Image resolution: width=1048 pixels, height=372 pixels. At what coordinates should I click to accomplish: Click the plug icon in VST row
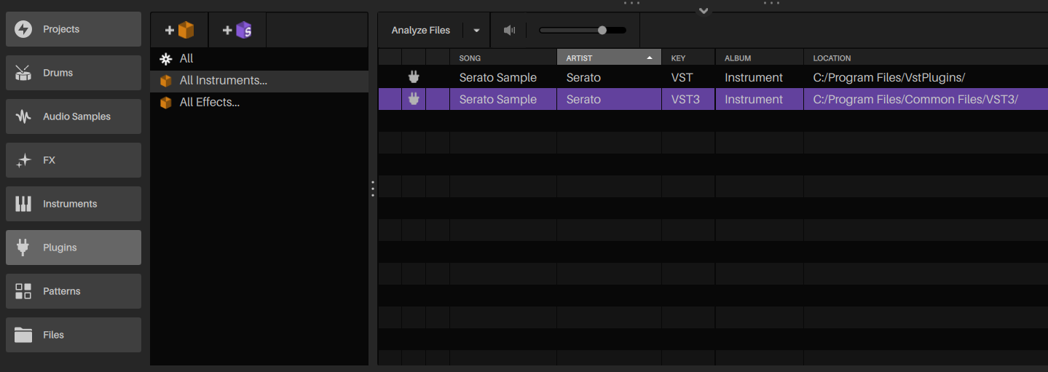414,77
